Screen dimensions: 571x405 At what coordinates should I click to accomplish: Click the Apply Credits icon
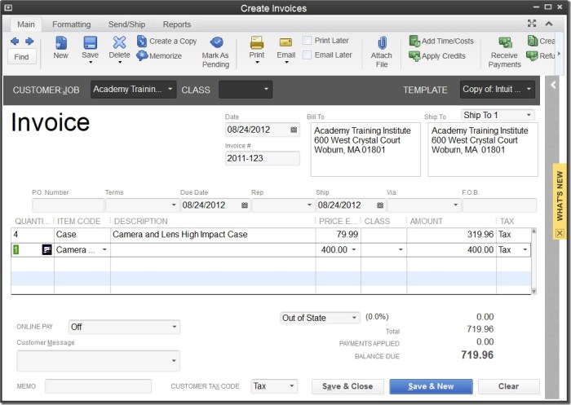(414, 56)
